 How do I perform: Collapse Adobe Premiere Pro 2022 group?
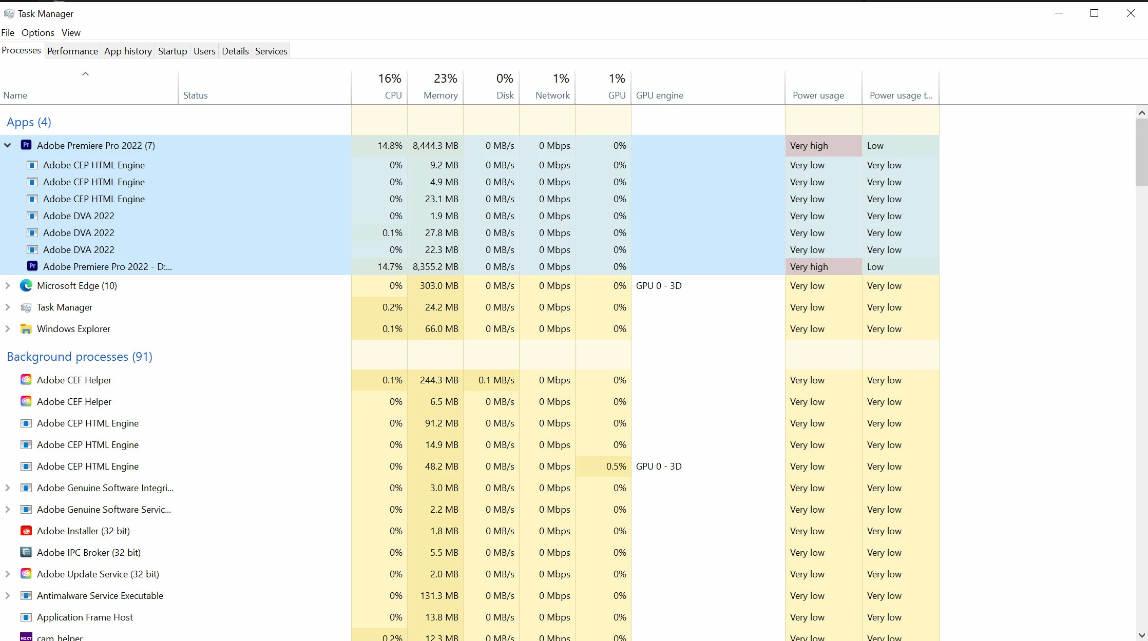[8, 145]
